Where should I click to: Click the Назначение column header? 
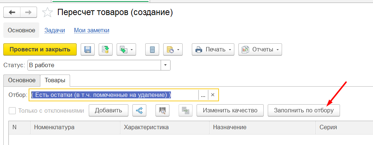(x=263, y=127)
